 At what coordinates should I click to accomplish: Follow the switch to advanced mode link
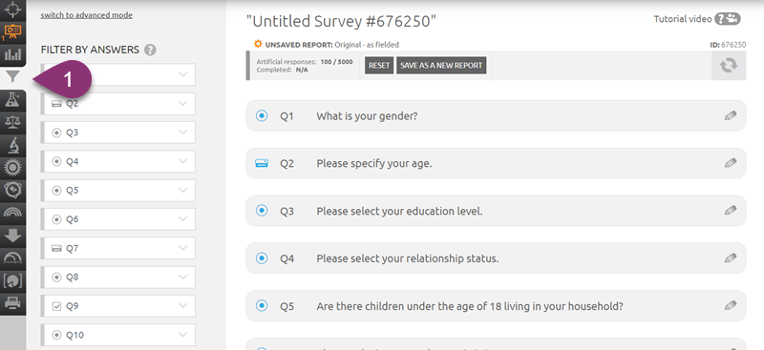[x=87, y=15]
